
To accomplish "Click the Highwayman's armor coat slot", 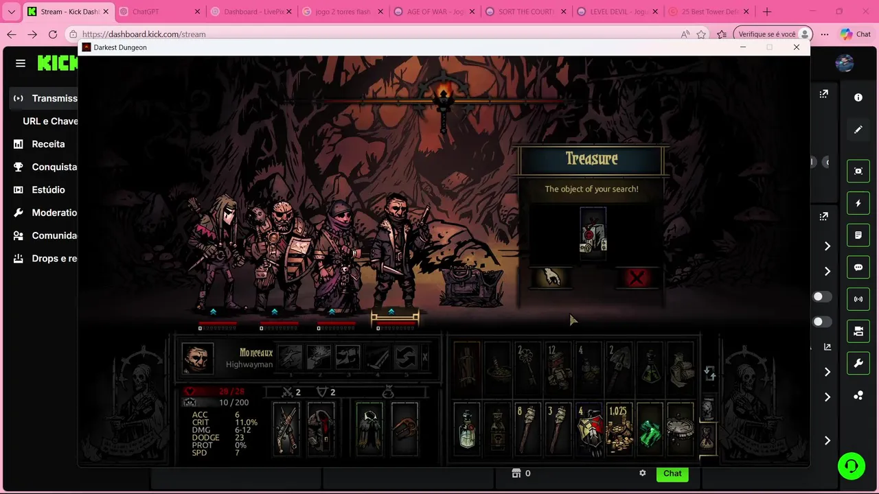I will pos(321,430).
